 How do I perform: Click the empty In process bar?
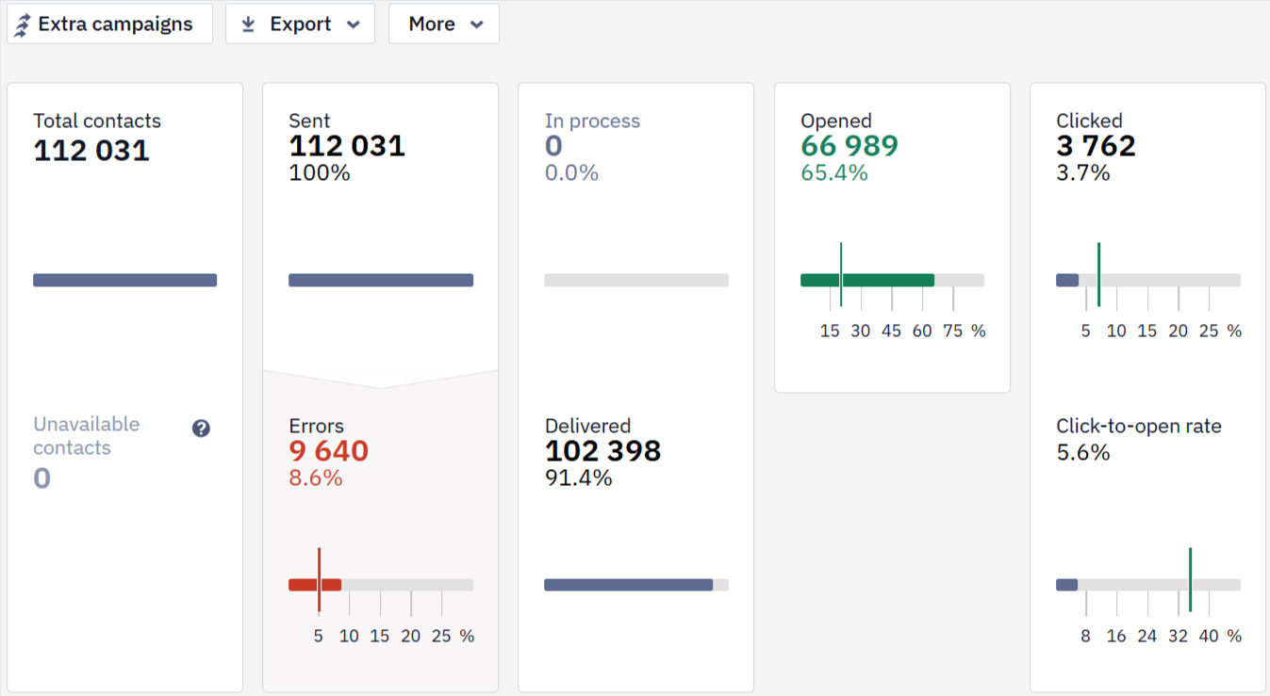[636, 280]
